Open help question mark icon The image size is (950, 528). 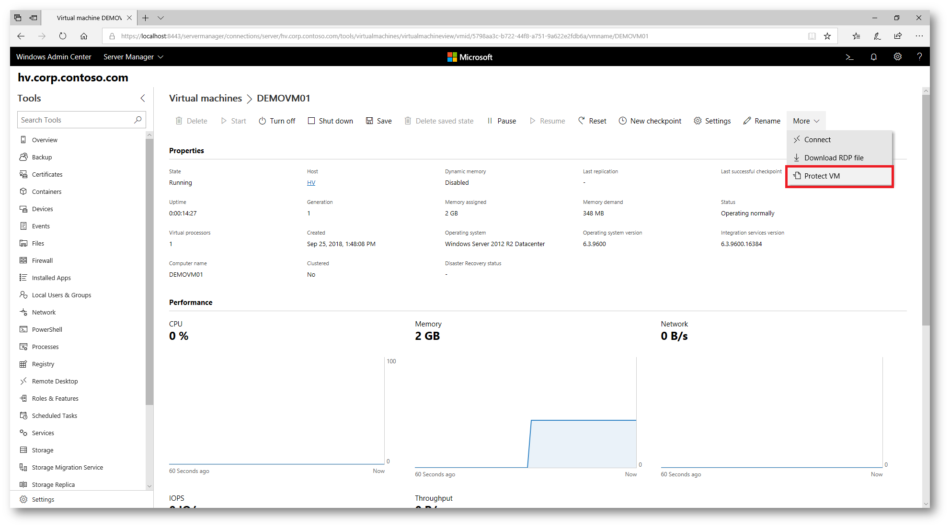pyautogui.click(x=919, y=56)
